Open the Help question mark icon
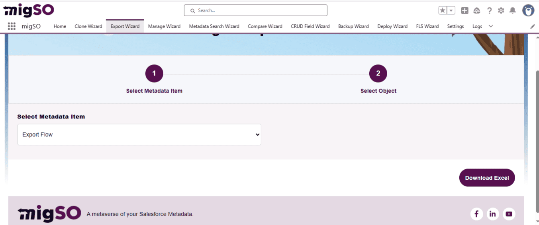Image resolution: width=539 pixels, height=225 pixels. [489, 11]
